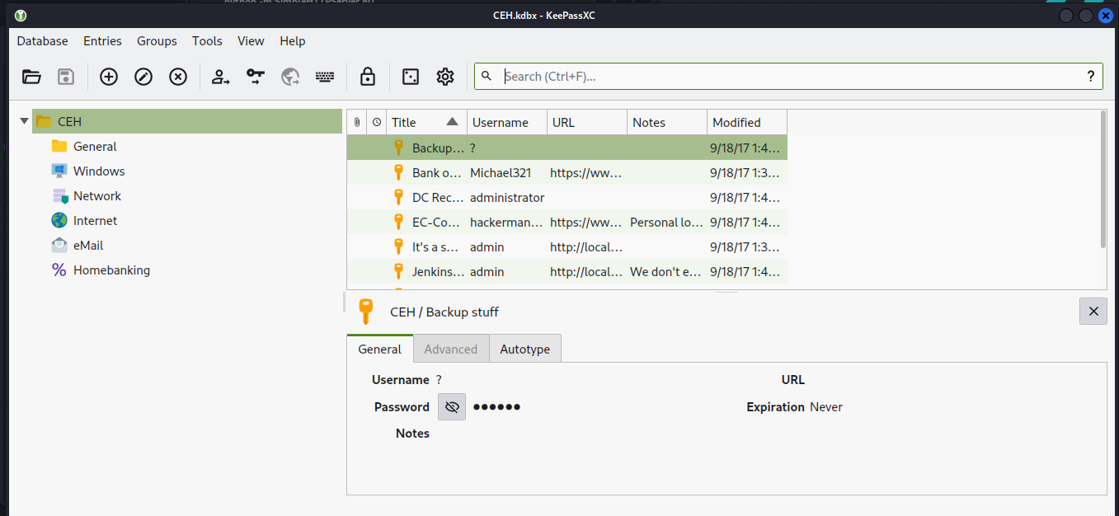This screenshot has height=516, width=1119.
Task: Open the Groups menu
Action: (157, 40)
